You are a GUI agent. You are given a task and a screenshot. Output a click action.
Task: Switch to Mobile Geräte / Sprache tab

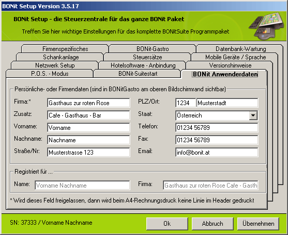pos(235,57)
